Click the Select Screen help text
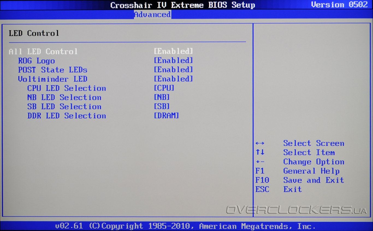 pyautogui.click(x=314, y=143)
